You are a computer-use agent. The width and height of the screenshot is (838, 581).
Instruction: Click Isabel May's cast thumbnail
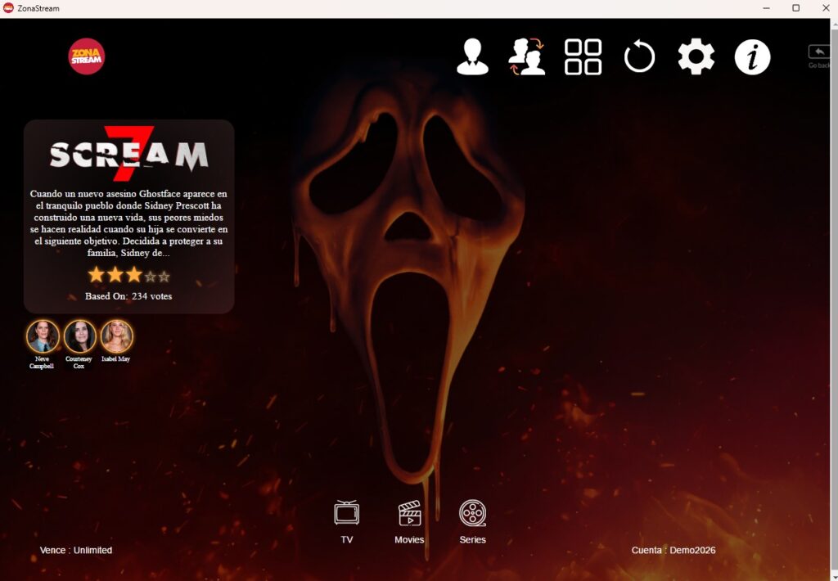116,336
